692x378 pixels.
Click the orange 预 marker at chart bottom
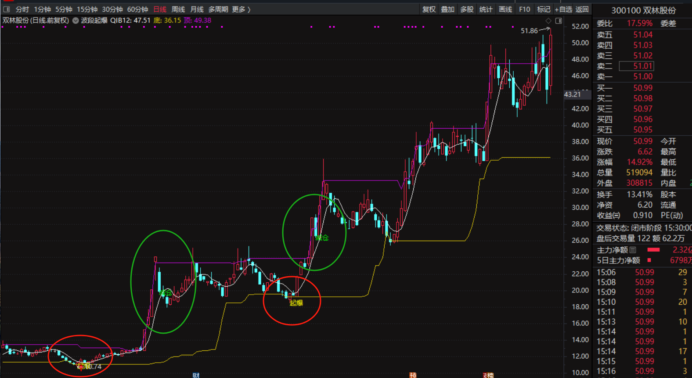coord(413,375)
